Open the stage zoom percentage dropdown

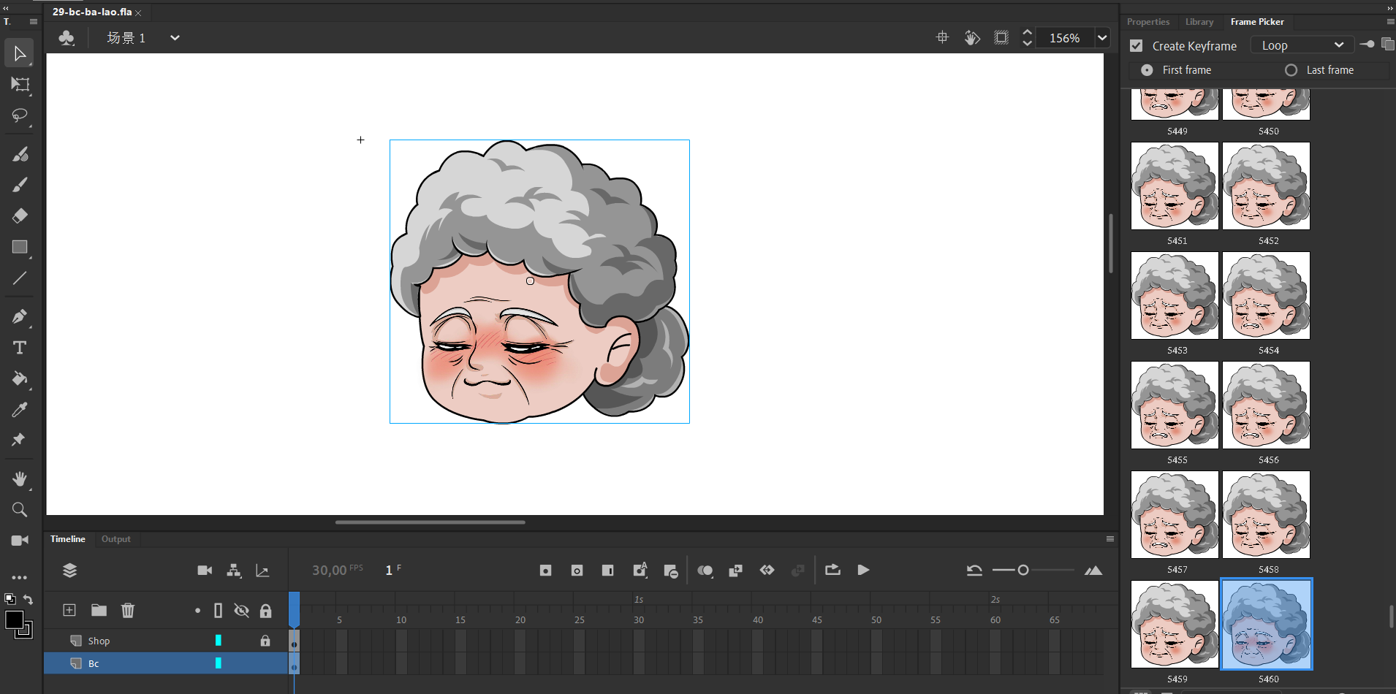tap(1102, 38)
